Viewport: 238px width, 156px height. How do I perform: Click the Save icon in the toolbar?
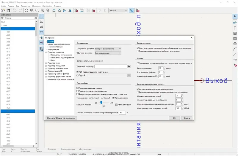[8, 10]
